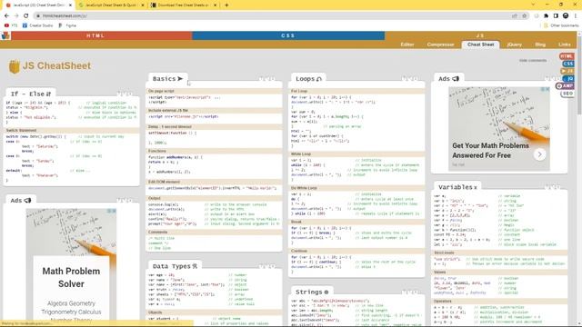Image resolution: width=582 pixels, height=327 pixels.
Task: Jump to CSS via blue side badge
Action: pos(567,64)
